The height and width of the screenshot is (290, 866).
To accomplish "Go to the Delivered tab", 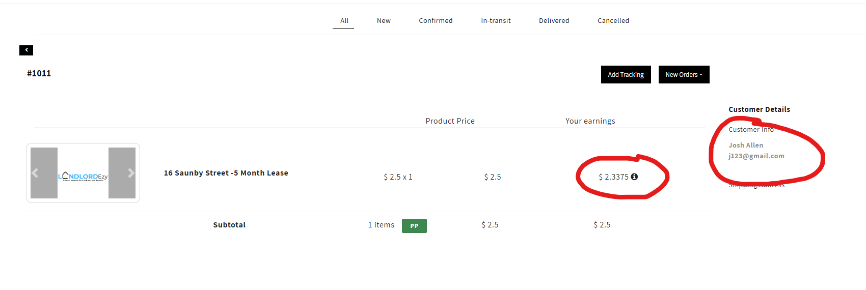I will pos(554,21).
